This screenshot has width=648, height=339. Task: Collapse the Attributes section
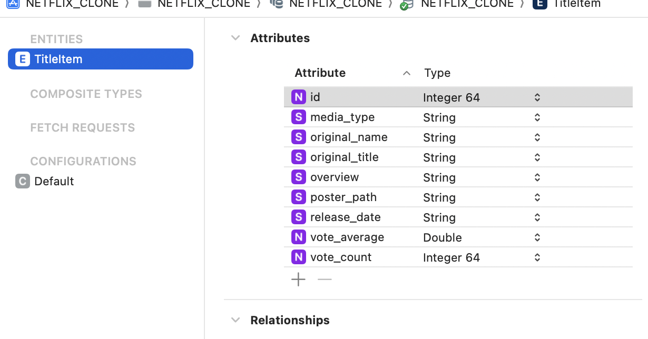click(x=235, y=38)
